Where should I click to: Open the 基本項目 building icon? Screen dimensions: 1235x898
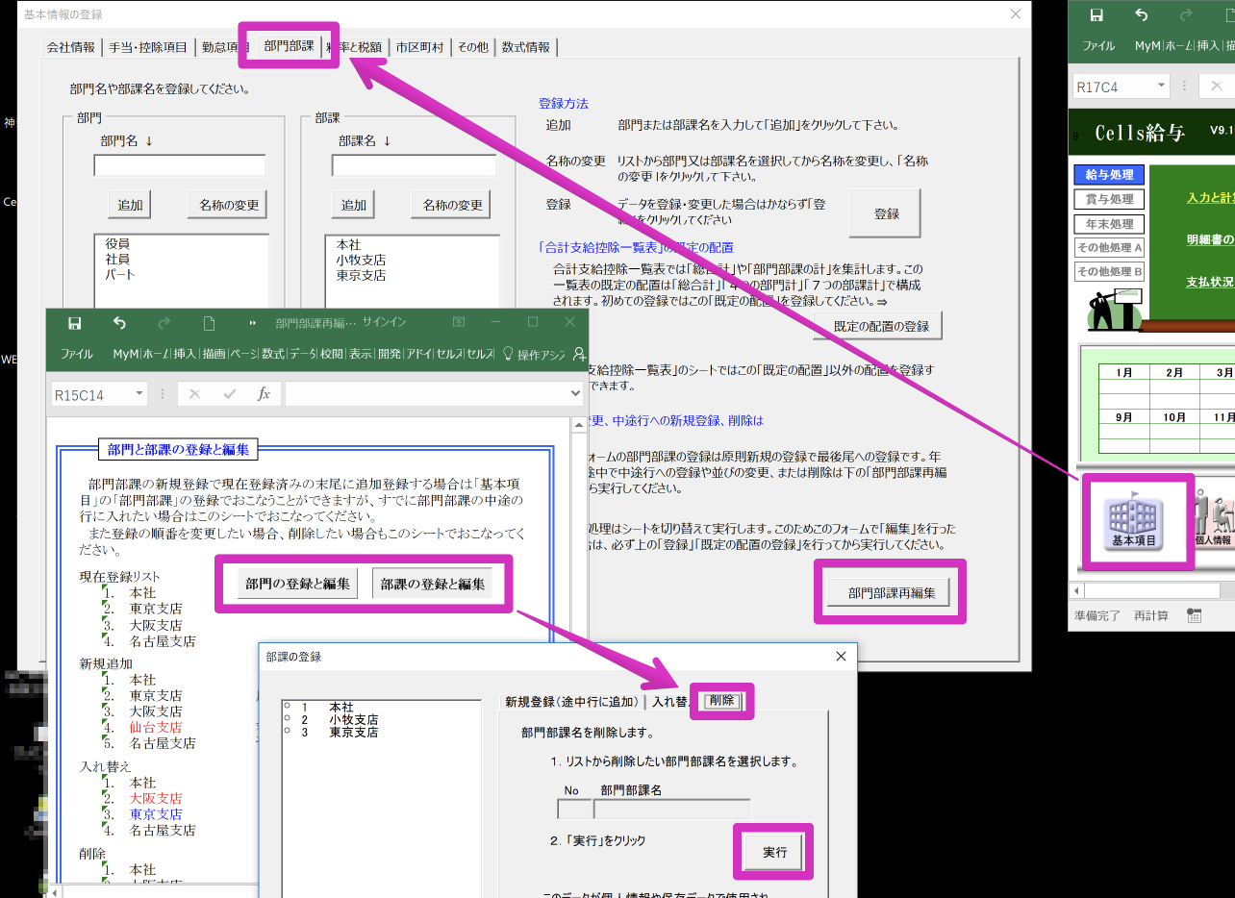[x=1136, y=523]
